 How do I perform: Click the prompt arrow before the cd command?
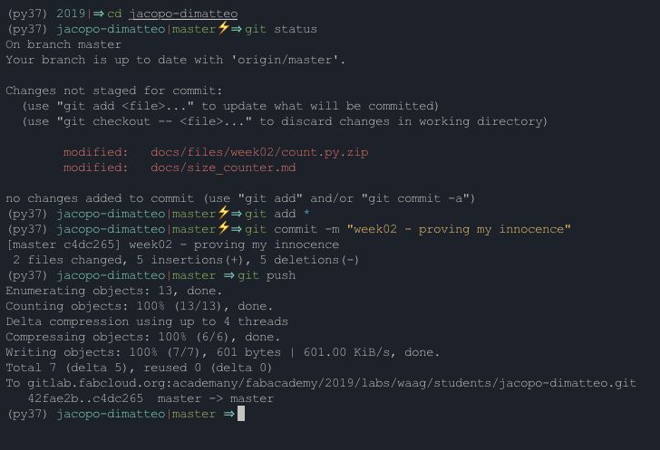tap(96, 14)
